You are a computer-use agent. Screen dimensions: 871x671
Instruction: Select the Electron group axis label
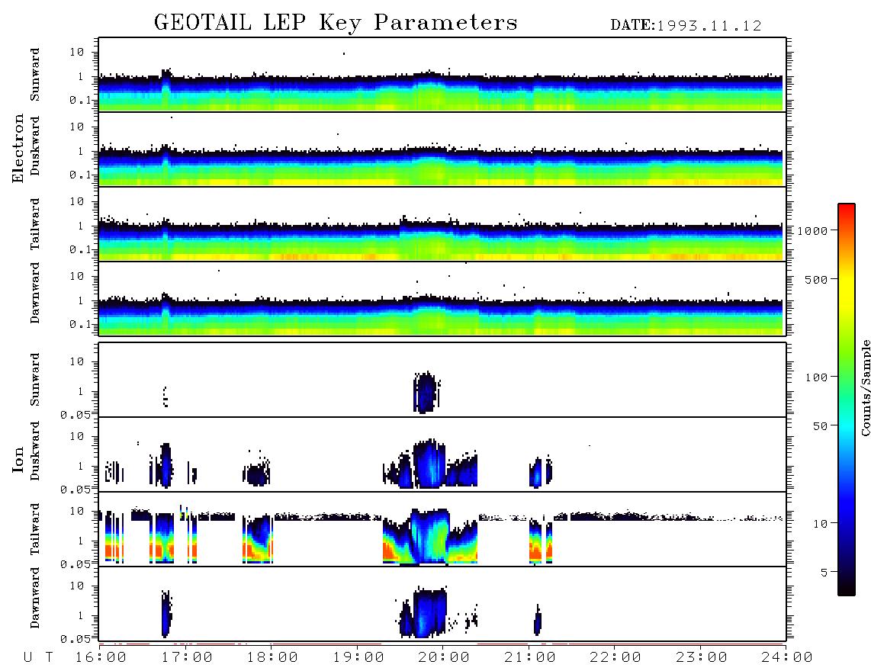pos(18,148)
